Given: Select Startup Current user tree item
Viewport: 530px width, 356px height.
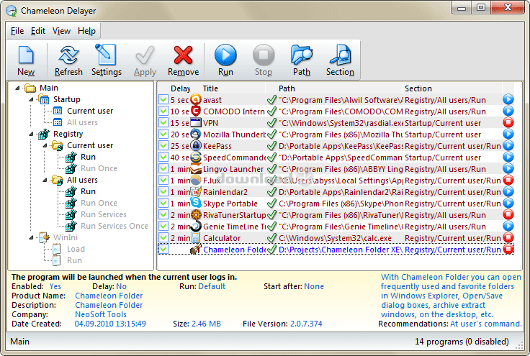Looking at the screenshot, I should click(x=90, y=111).
